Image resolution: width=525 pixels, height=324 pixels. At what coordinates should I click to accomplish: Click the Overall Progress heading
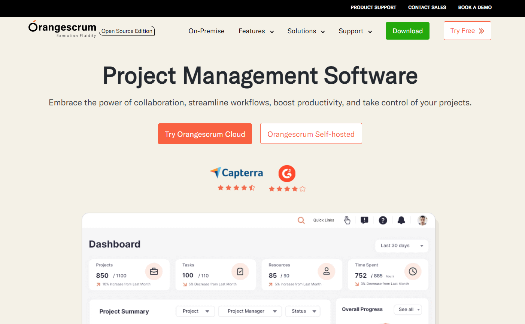tap(362, 309)
